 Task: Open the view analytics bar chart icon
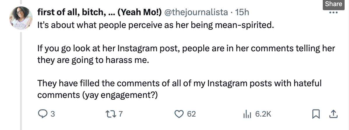click(247, 114)
